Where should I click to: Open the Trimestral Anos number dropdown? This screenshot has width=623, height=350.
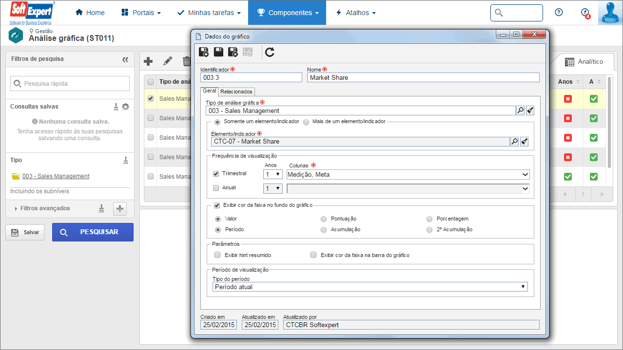[273, 174]
